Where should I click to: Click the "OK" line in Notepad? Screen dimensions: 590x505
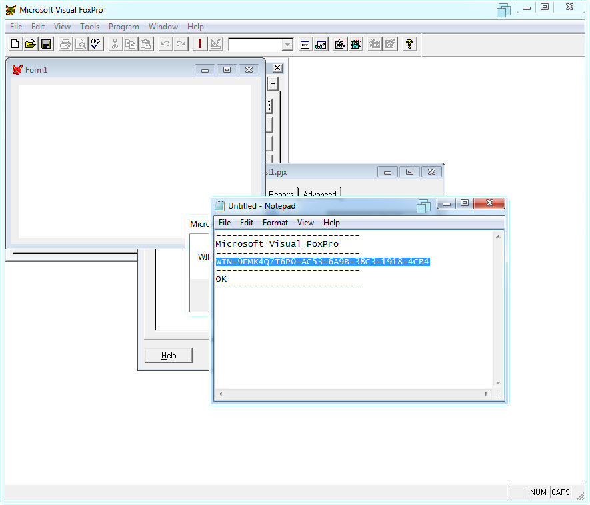[x=221, y=279]
